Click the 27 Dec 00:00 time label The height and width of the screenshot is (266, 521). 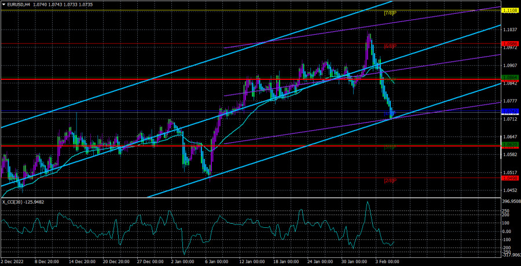[151, 262]
